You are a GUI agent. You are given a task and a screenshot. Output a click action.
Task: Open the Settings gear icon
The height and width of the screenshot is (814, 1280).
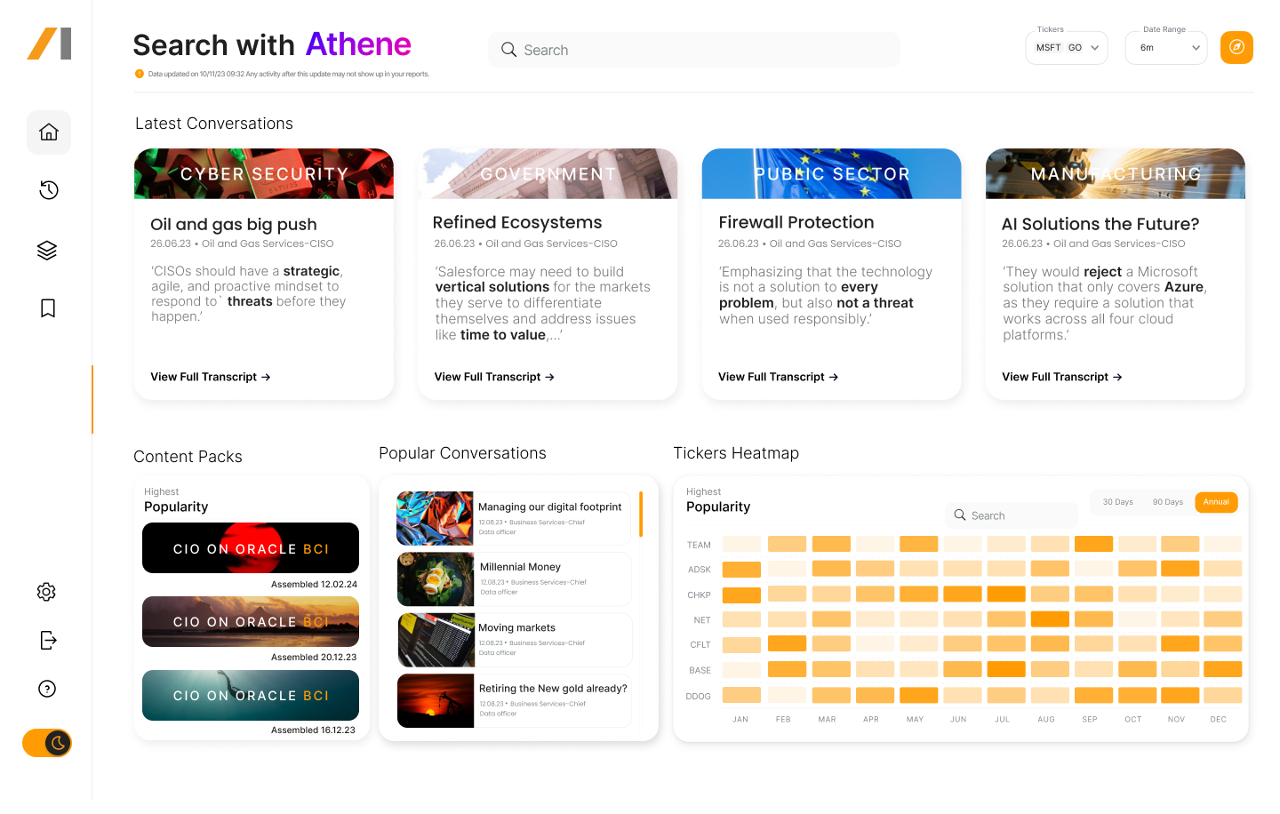[x=46, y=592]
